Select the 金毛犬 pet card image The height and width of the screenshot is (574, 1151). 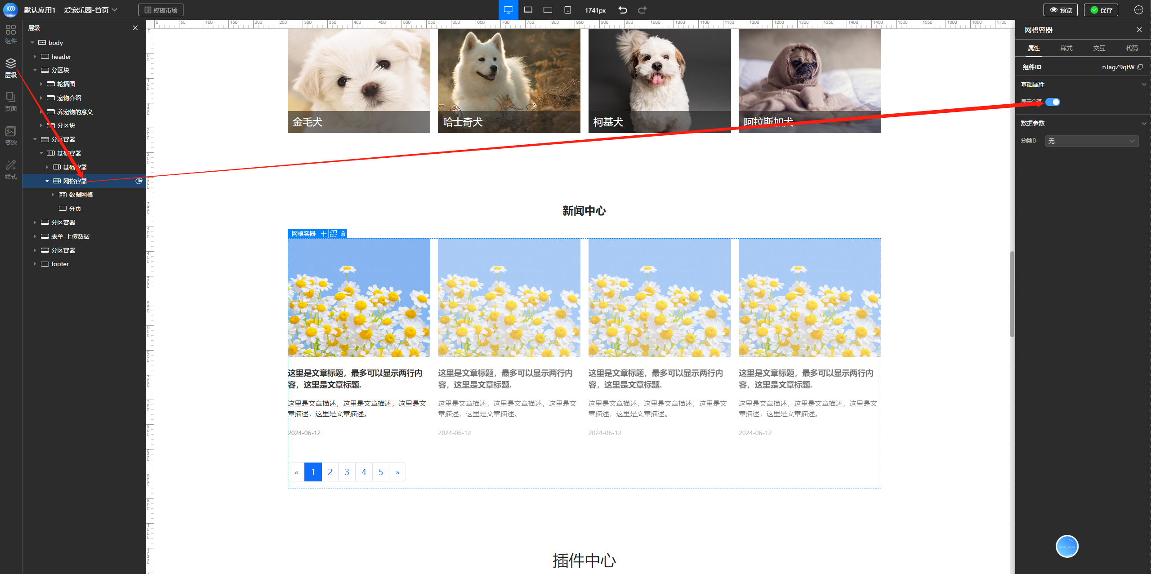[359, 81]
